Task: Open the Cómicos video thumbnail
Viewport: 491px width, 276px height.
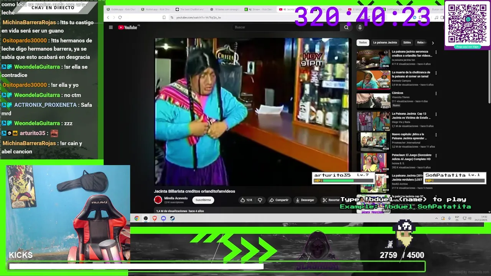Action: click(x=373, y=100)
